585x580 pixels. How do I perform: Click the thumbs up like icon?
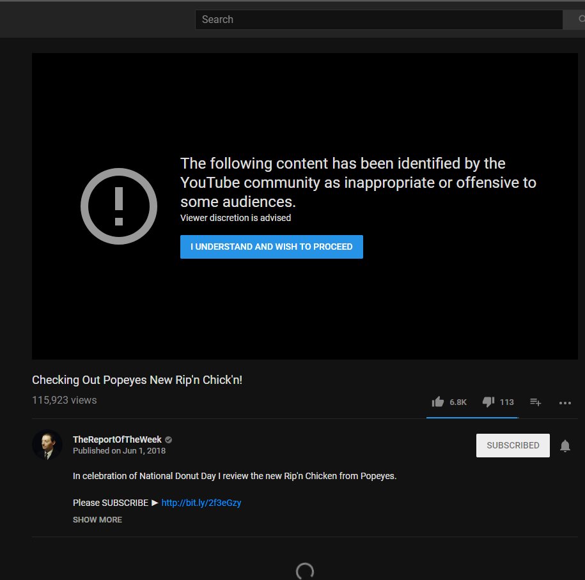coord(437,402)
